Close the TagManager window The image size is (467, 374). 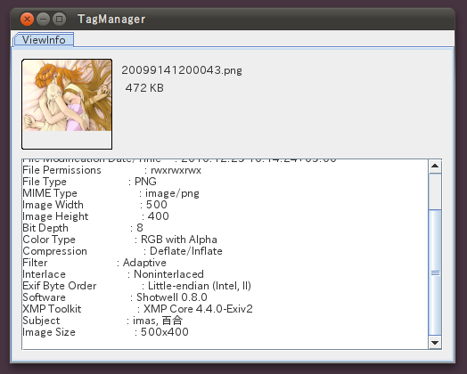pos(27,20)
